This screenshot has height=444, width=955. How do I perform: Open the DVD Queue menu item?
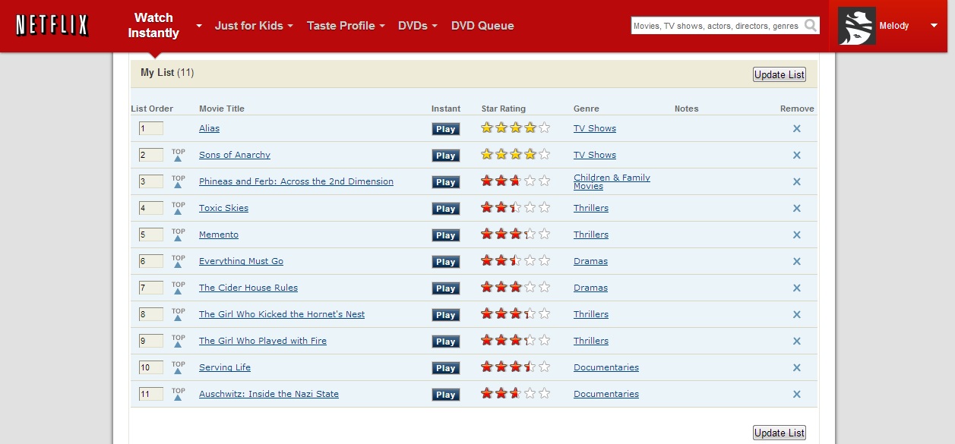482,25
